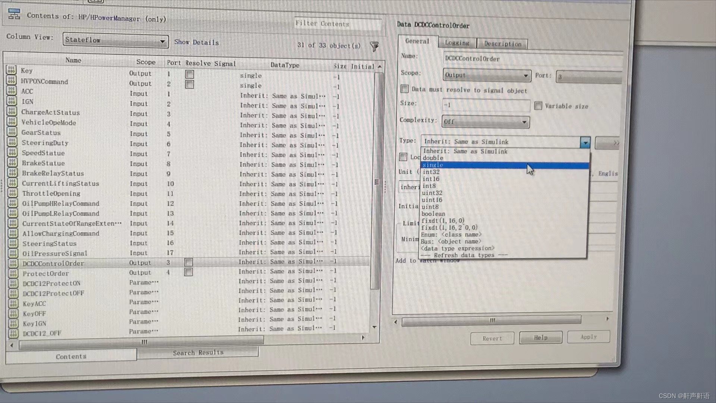Click the data icon beside ThrottleOpening
This screenshot has height=403, width=716.
(12, 193)
